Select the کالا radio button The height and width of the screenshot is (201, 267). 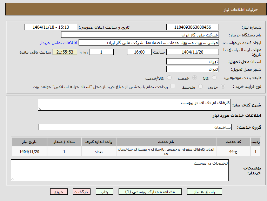tap(214, 78)
